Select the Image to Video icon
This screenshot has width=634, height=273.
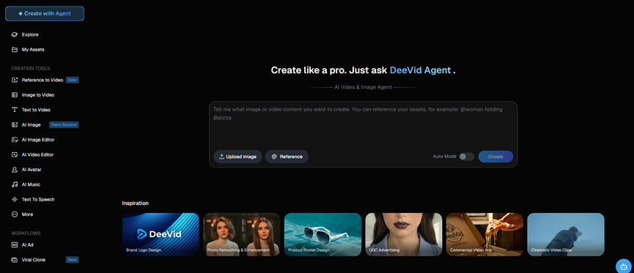pyautogui.click(x=15, y=95)
